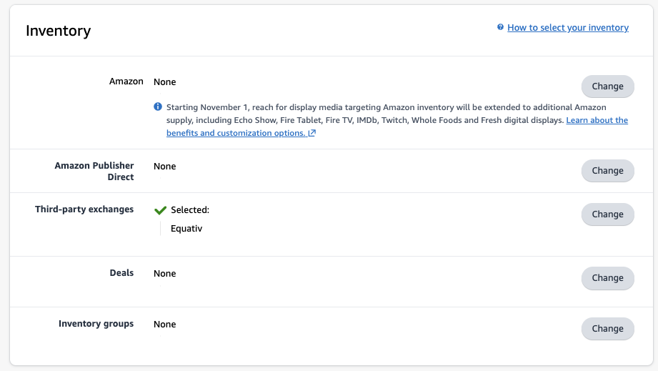The image size is (658, 371).
Task: Click the None value in Deals row
Action: (164, 274)
